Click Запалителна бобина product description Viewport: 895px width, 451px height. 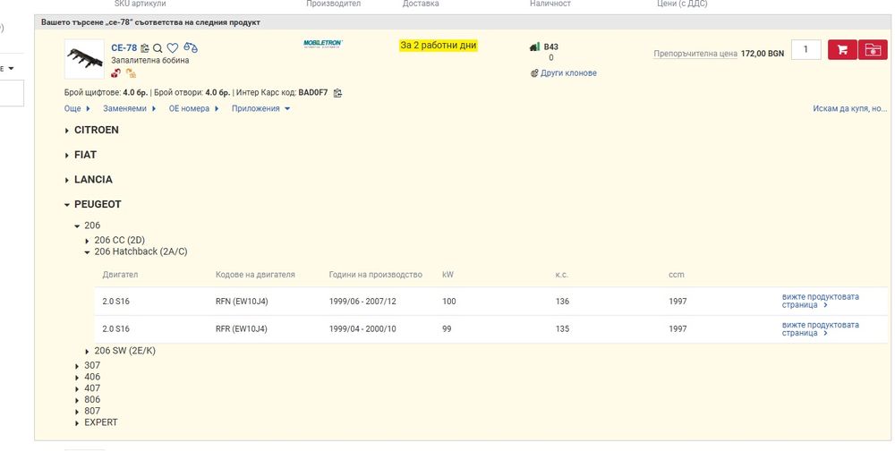(150, 61)
